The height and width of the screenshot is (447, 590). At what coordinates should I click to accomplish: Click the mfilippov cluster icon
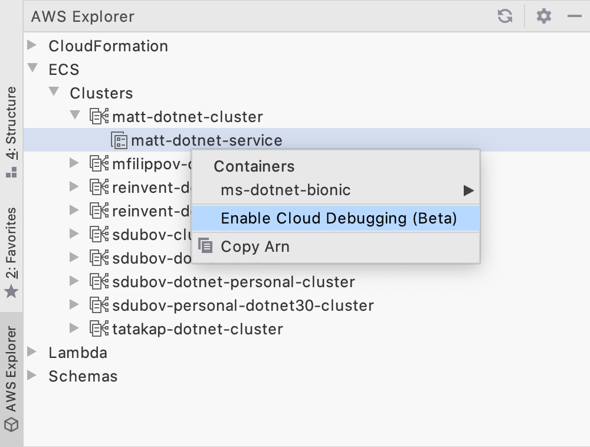point(99,163)
